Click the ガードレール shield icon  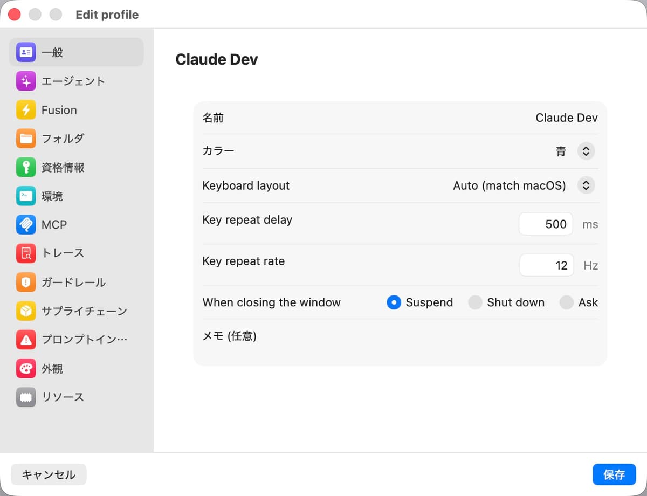pyautogui.click(x=26, y=283)
